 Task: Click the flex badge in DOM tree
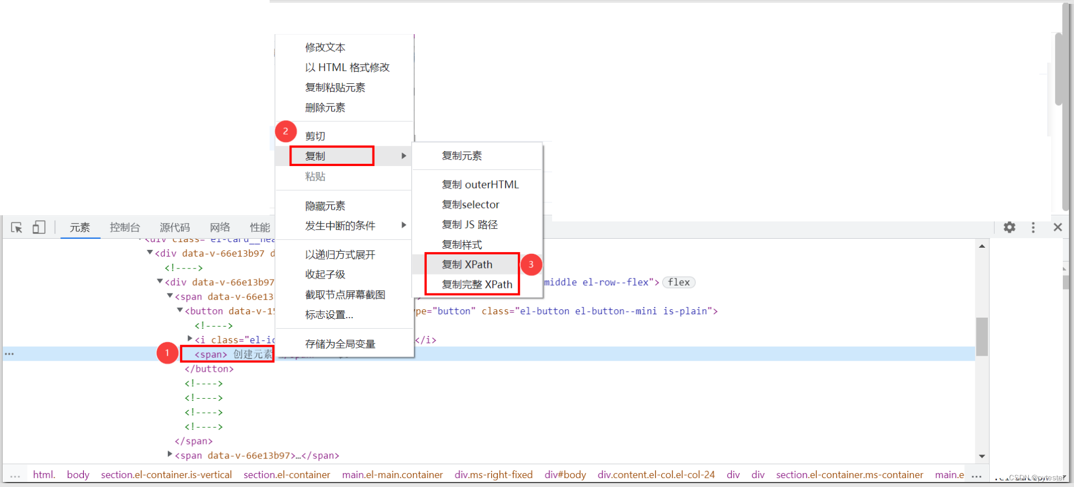[x=679, y=282]
